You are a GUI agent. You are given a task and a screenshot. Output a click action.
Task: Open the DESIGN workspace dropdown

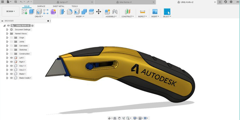(x=10, y=11)
